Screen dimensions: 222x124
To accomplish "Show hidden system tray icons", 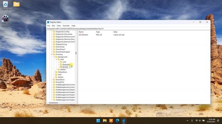I will point(187,121).
